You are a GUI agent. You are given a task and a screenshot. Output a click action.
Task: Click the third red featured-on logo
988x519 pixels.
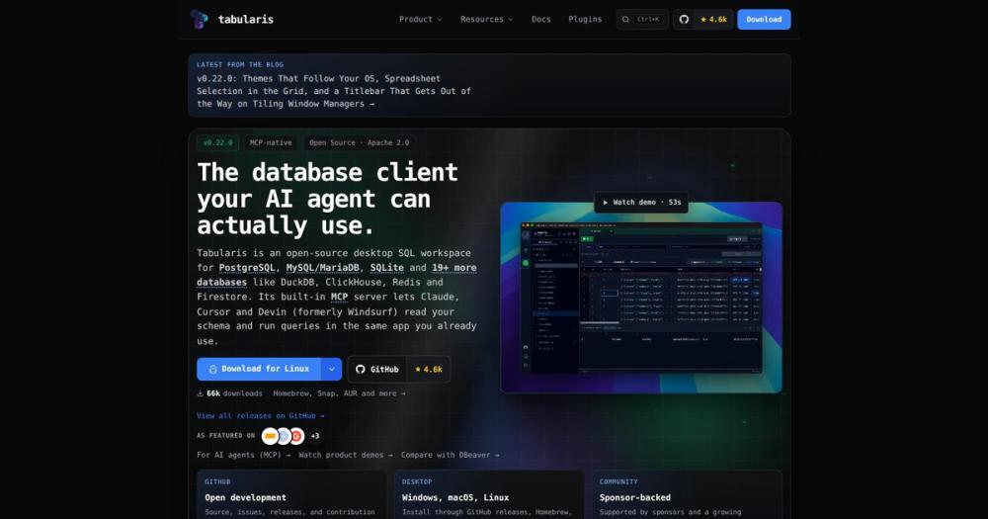tap(296, 436)
